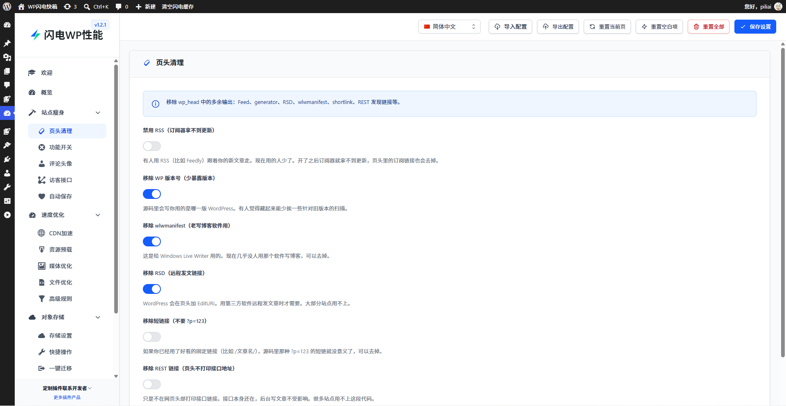Open the 一键迁移 menu item
The image size is (786, 406).
(67, 368)
